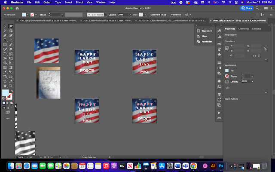Screen dimensions: 275x172
Task: Select the Eyedropper tool
Action: click(5, 72)
